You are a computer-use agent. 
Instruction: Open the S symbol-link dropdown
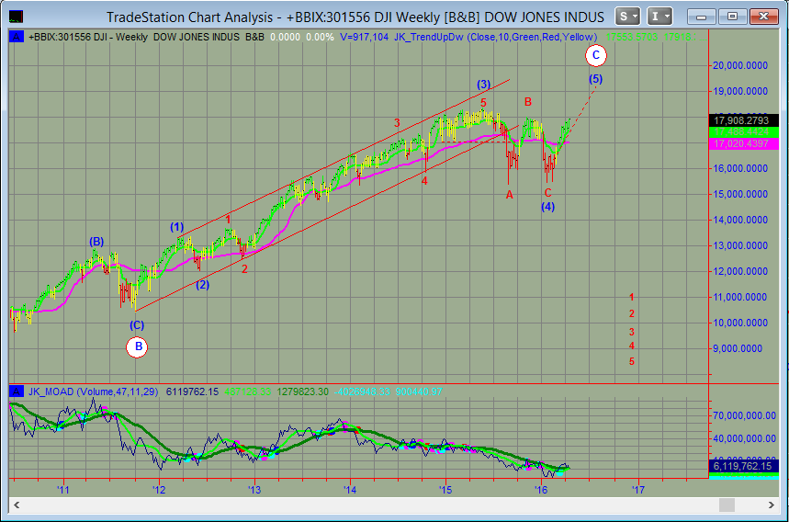coord(627,17)
